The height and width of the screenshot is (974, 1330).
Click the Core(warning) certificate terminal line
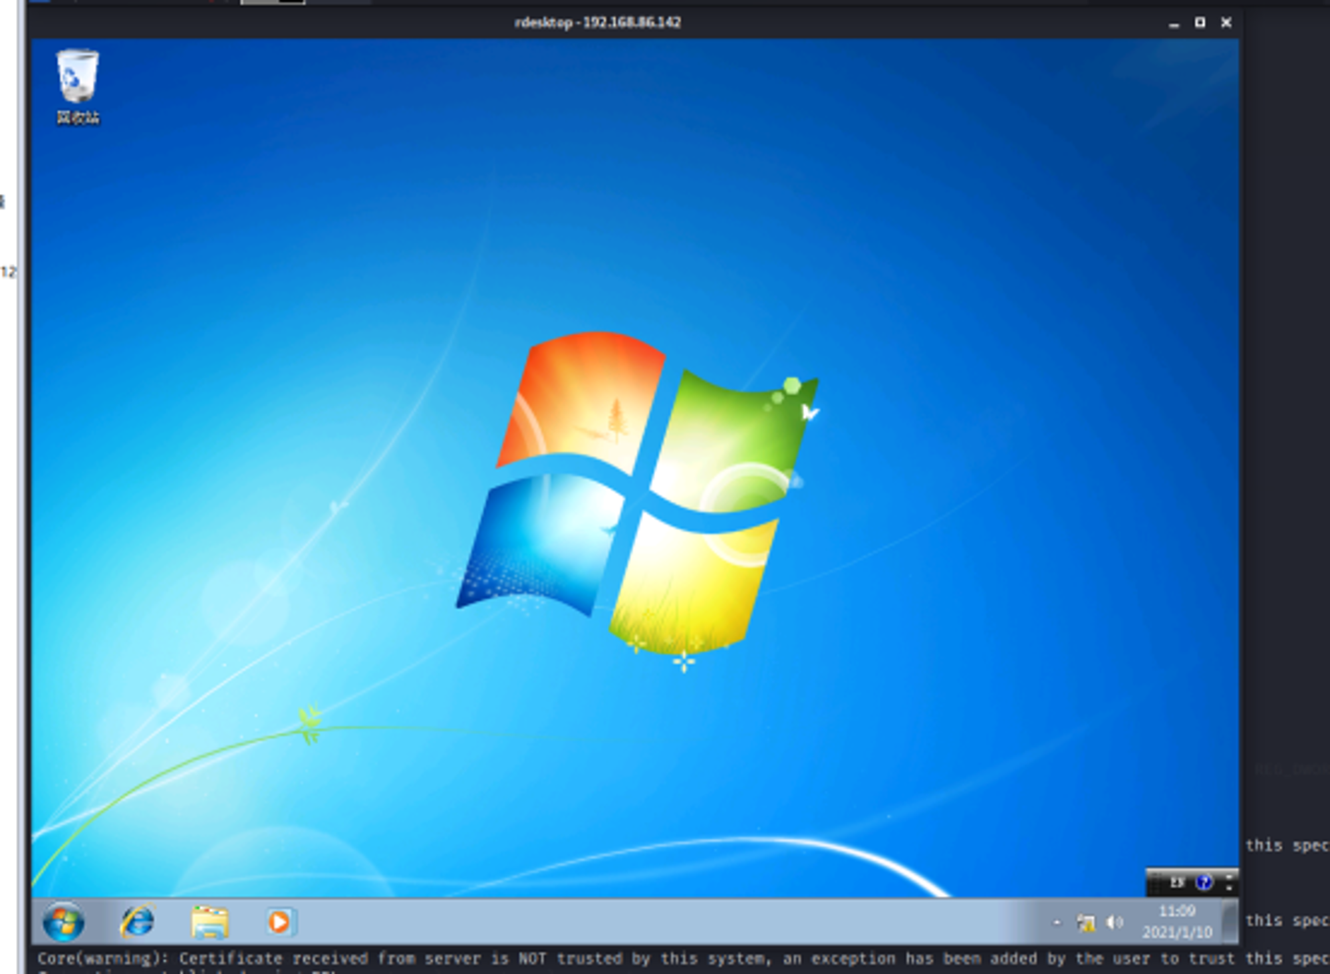[683, 959]
